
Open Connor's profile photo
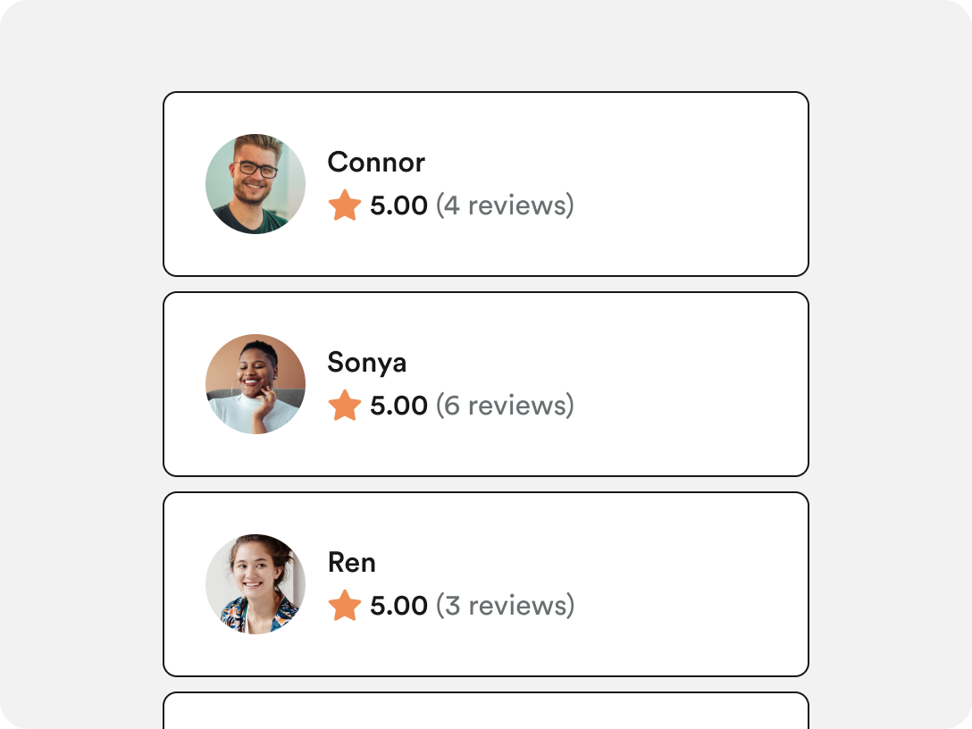[256, 184]
